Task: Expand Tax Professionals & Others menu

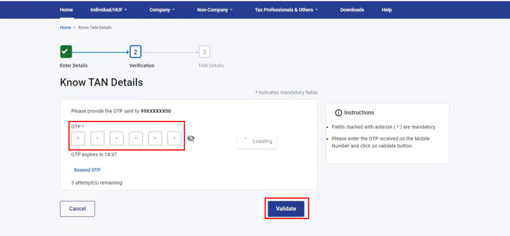Action: (x=286, y=9)
